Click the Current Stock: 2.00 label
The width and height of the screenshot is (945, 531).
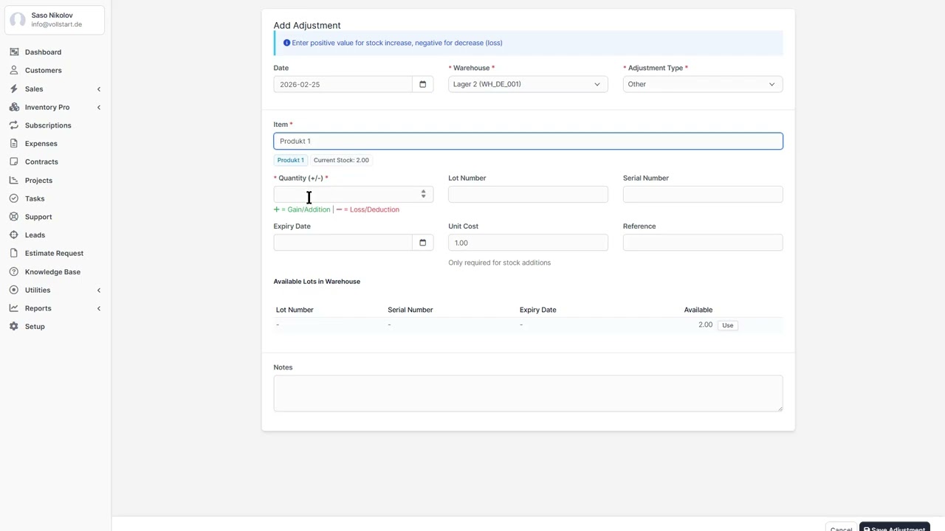coord(341,160)
